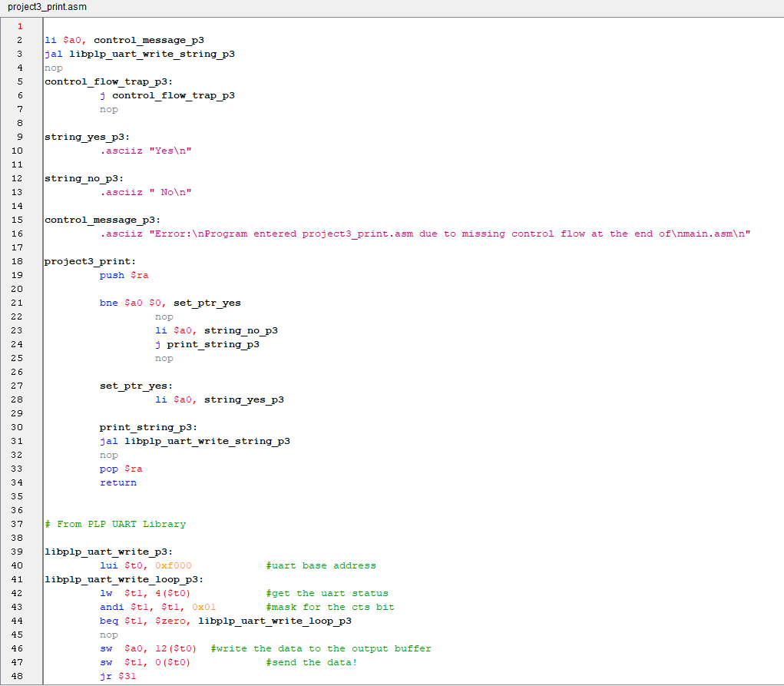The height and width of the screenshot is (686, 784).
Task: Click line number 1 in the gutter
Action: click(18, 25)
